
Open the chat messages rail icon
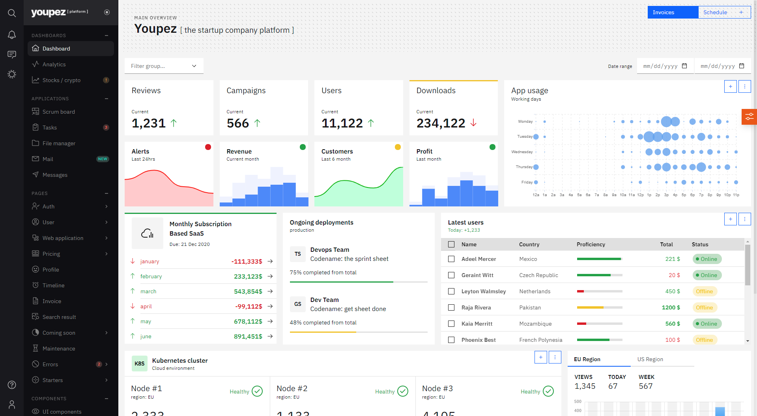(12, 54)
